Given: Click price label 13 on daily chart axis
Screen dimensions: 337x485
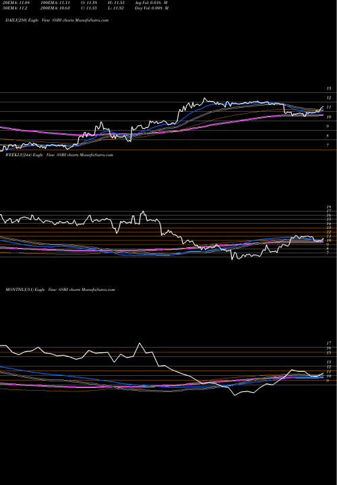Looking at the screenshot, I should point(329,88).
